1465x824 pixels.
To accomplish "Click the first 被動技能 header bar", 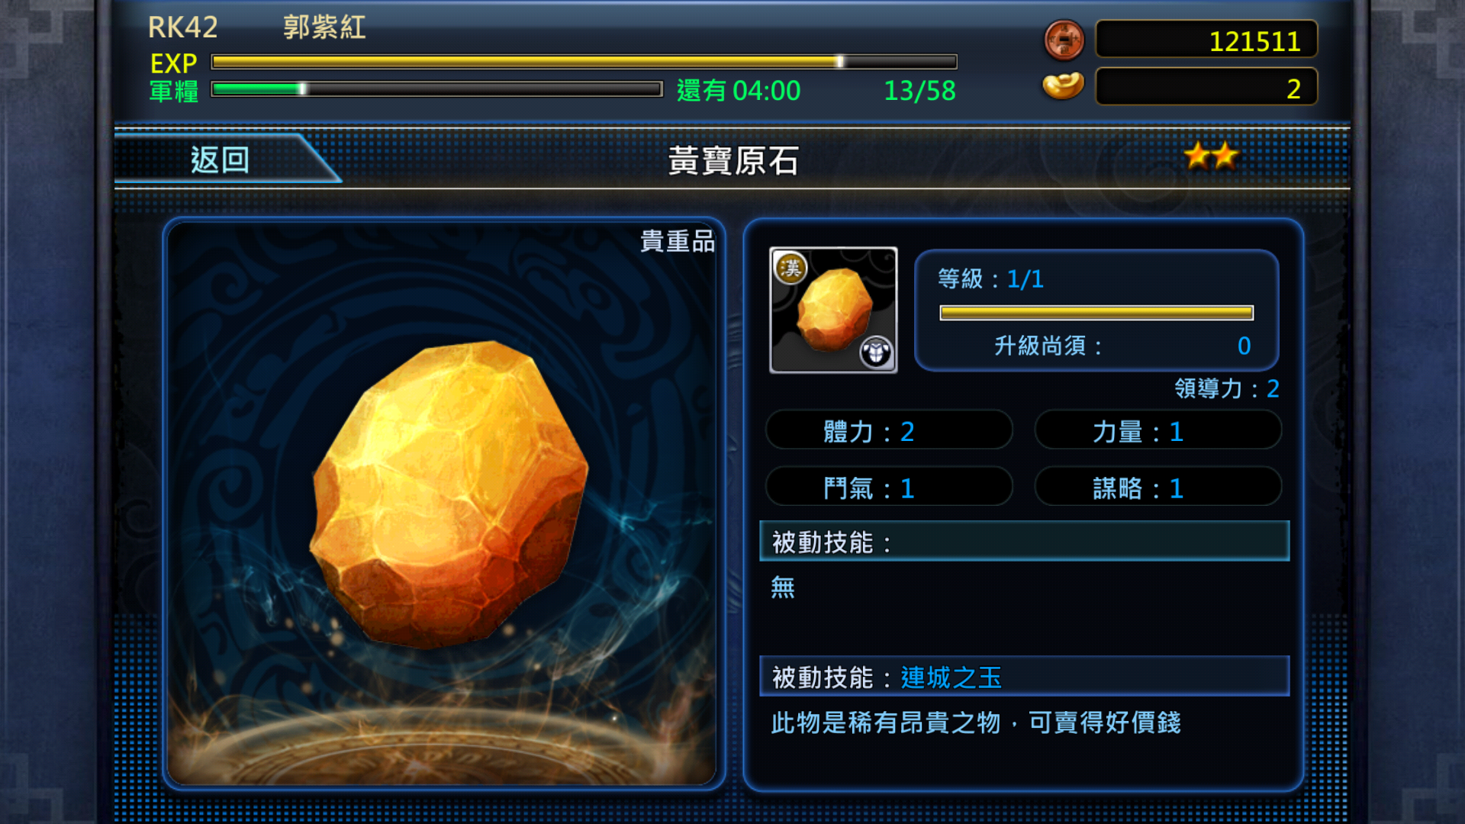I will pyautogui.click(x=1024, y=541).
